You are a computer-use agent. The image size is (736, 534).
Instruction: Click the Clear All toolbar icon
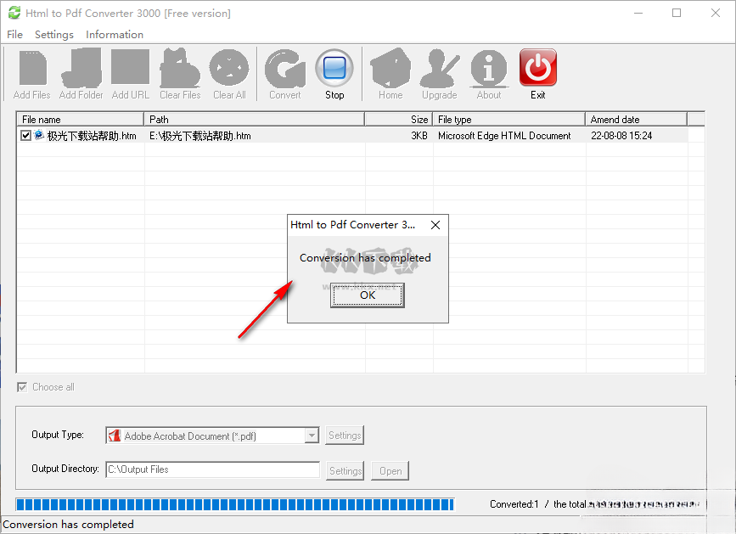click(x=229, y=68)
